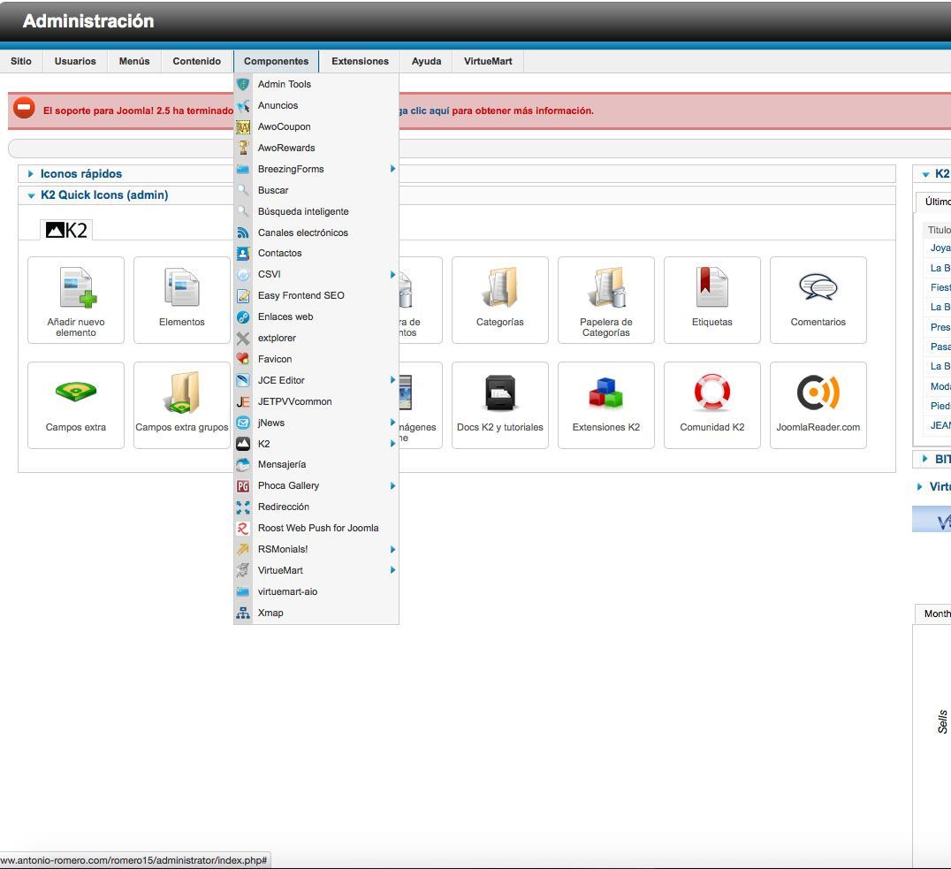Click the Redirección arrows icon
This screenshot has height=869, width=951.
243,507
